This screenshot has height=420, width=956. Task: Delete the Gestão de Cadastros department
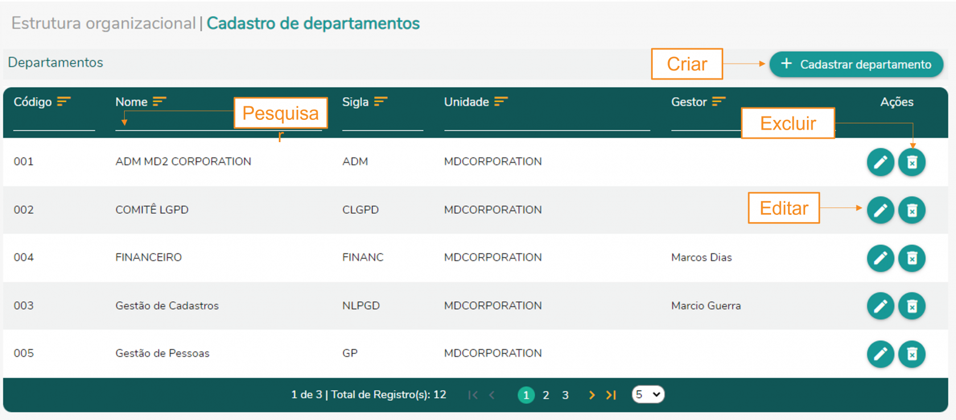912,306
